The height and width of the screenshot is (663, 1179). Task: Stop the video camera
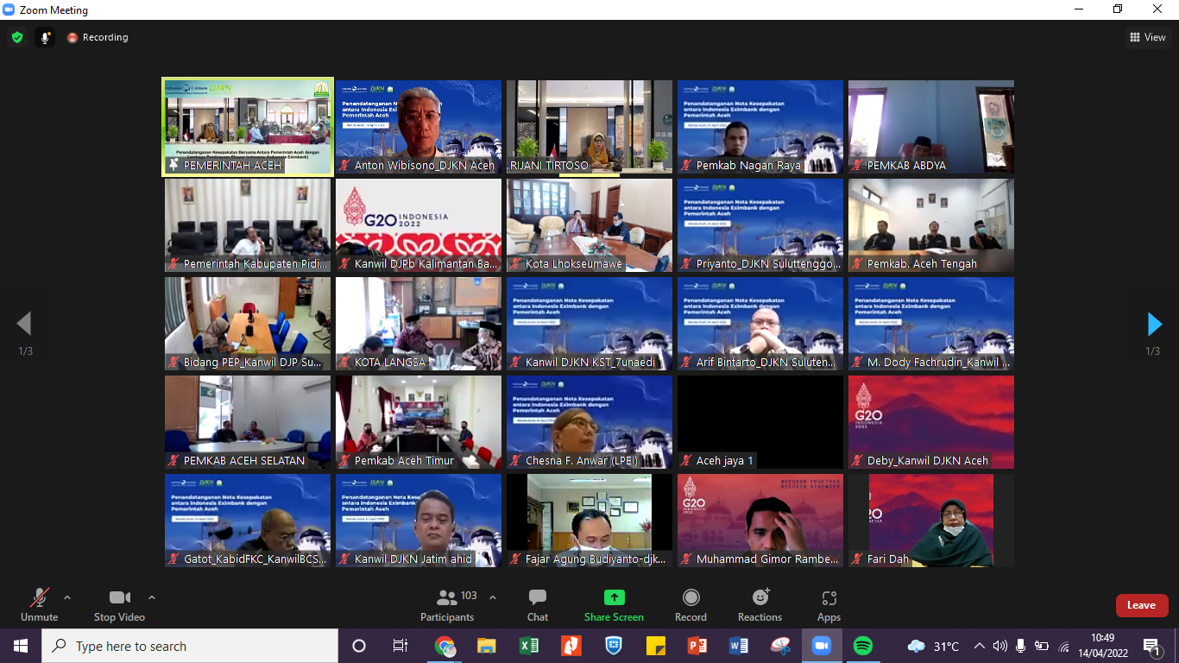pyautogui.click(x=119, y=604)
